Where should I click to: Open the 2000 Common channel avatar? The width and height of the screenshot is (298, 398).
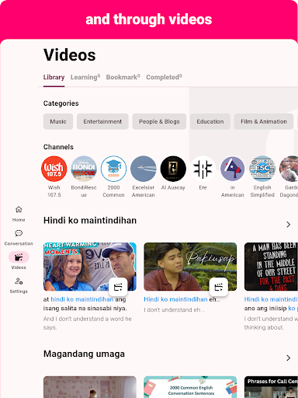(113, 169)
